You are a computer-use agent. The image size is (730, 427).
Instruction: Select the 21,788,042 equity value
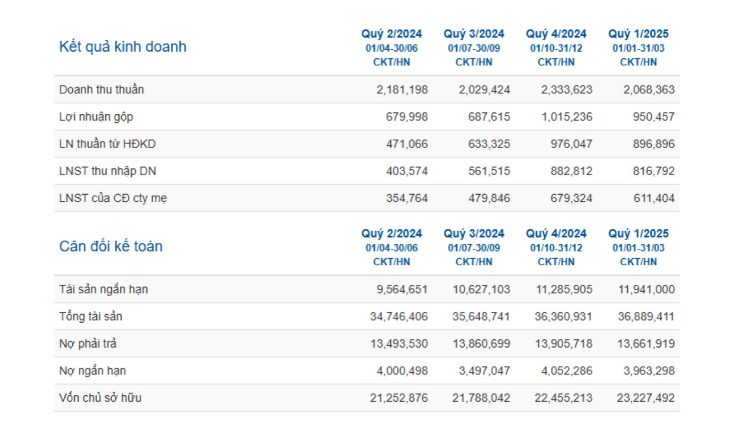pos(481,398)
